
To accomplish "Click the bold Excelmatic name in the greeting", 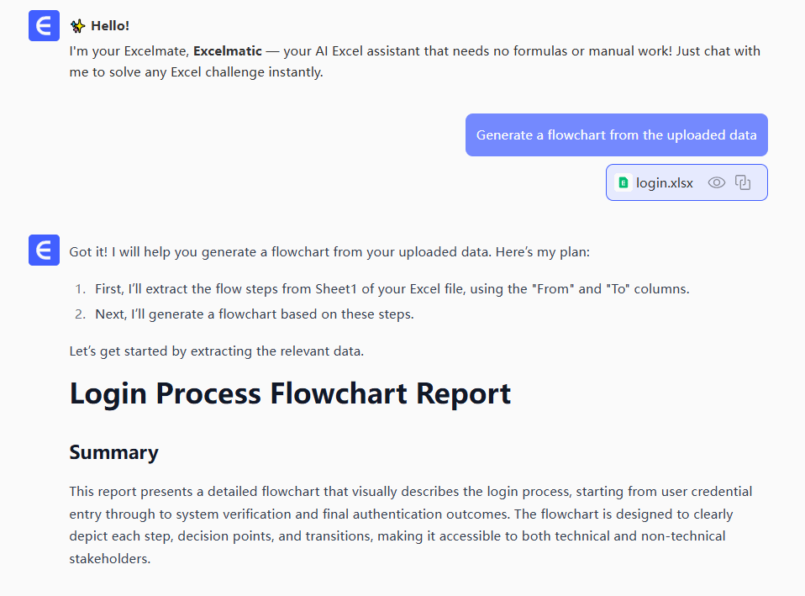I will tap(228, 51).
